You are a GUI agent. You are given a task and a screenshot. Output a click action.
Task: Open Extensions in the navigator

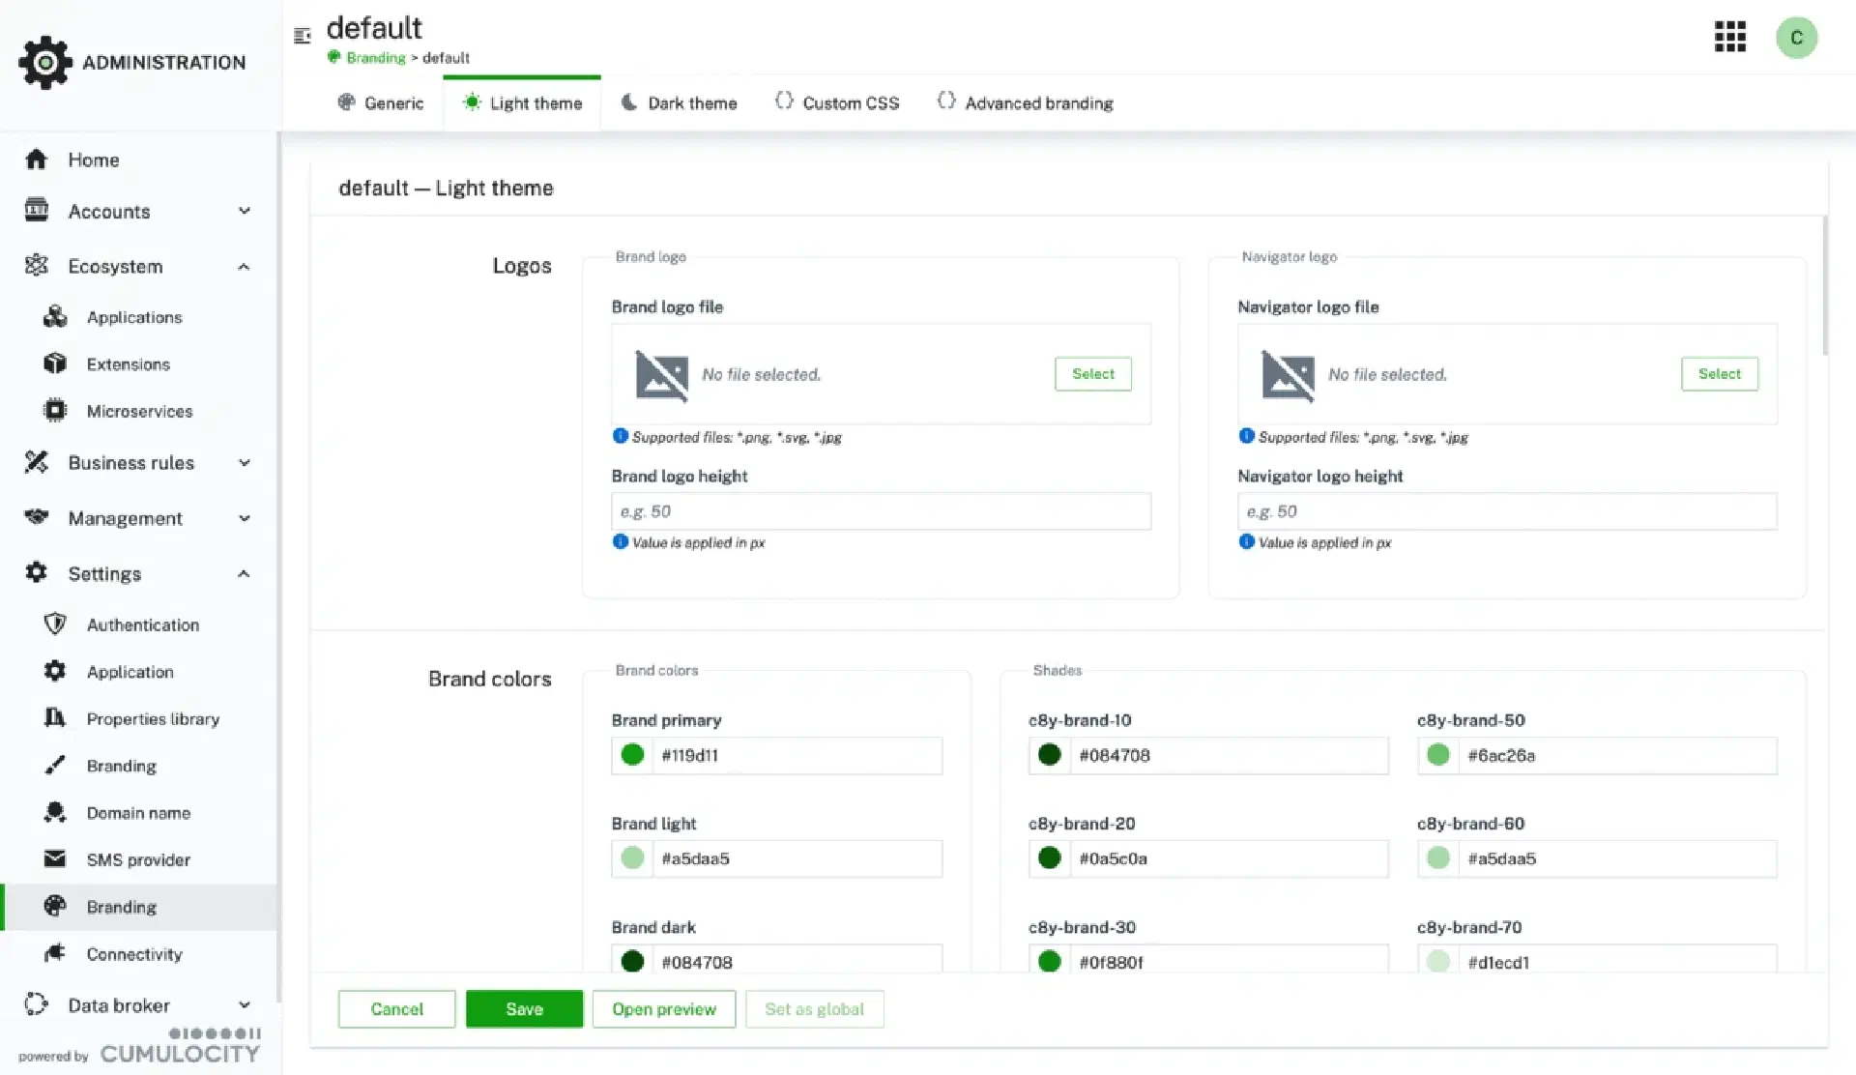pos(128,364)
